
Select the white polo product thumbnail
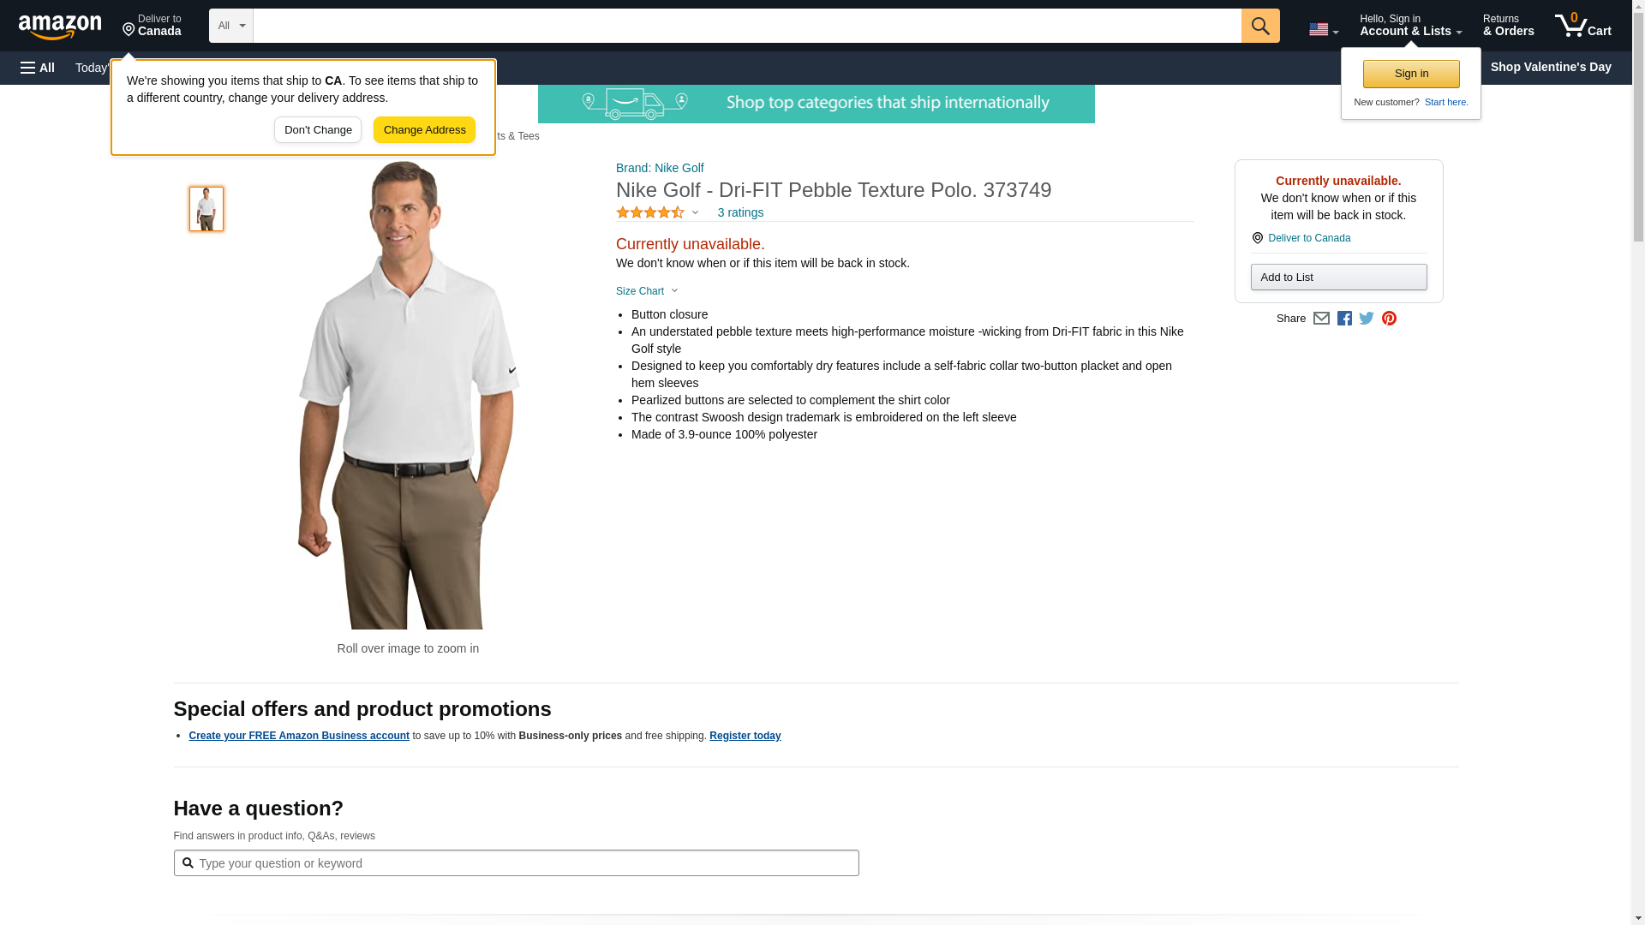coord(206,209)
